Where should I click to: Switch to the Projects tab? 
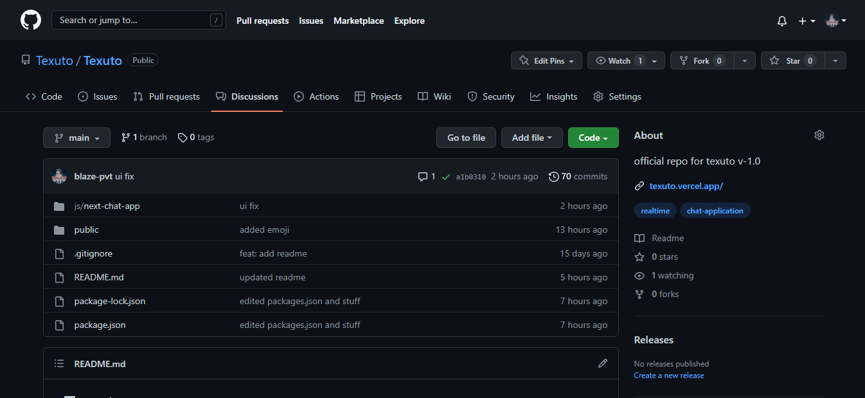coord(379,96)
